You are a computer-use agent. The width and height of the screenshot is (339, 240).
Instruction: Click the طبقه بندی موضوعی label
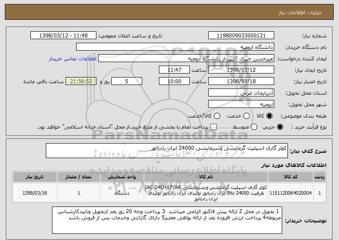pos(303,116)
